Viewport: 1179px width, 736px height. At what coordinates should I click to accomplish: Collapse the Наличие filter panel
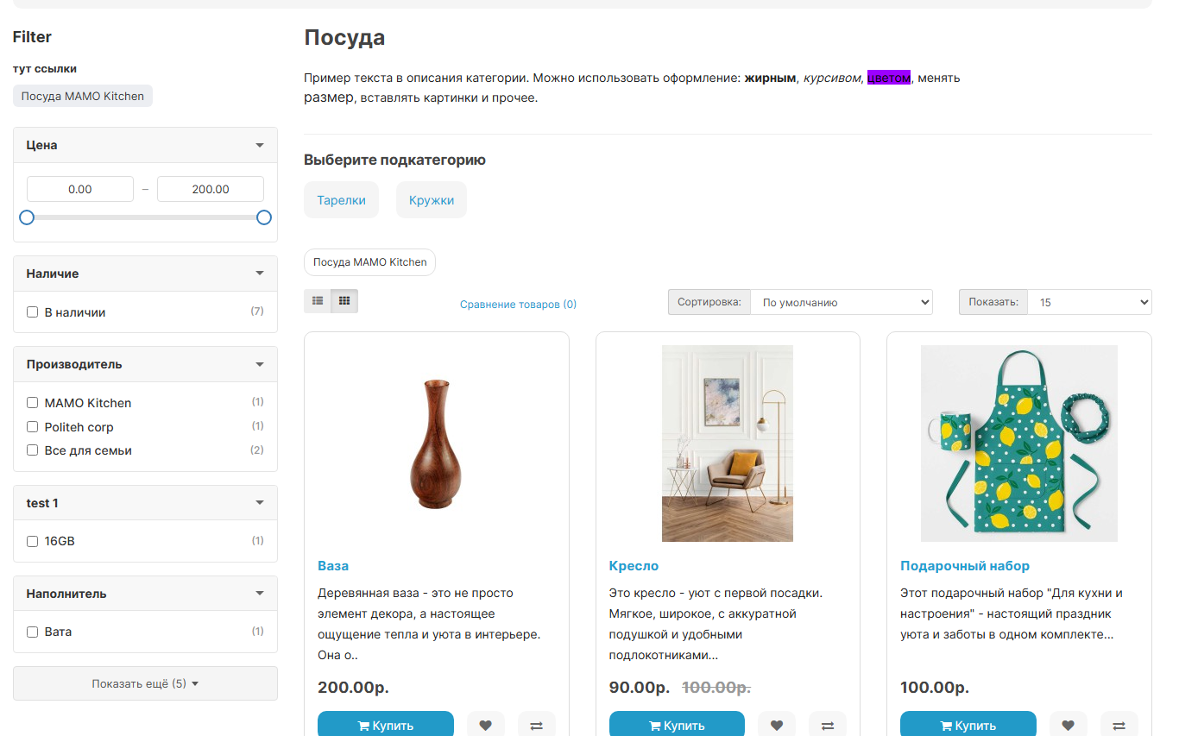pyautogui.click(x=145, y=274)
